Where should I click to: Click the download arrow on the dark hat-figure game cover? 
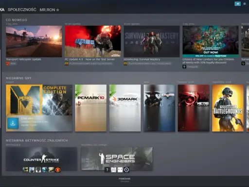point(148,127)
